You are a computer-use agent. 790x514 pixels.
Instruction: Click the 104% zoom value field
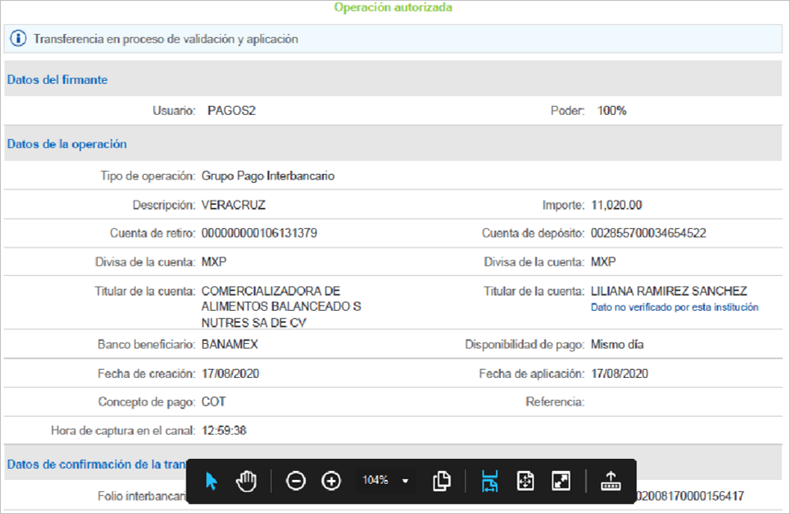pos(376,481)
